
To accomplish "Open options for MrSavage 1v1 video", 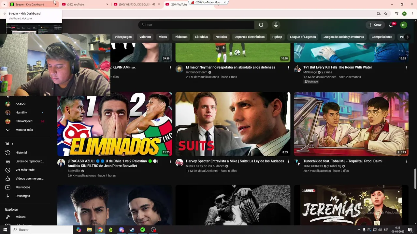I will tap(407, 68).
